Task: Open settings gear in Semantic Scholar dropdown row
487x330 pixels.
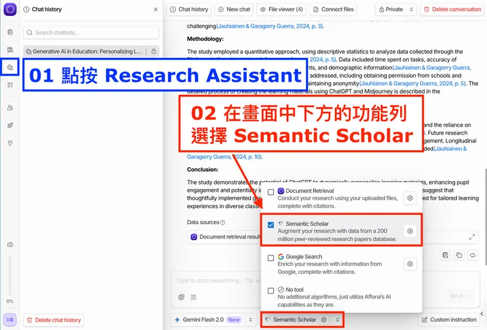Action: click(x=410, y=231)
